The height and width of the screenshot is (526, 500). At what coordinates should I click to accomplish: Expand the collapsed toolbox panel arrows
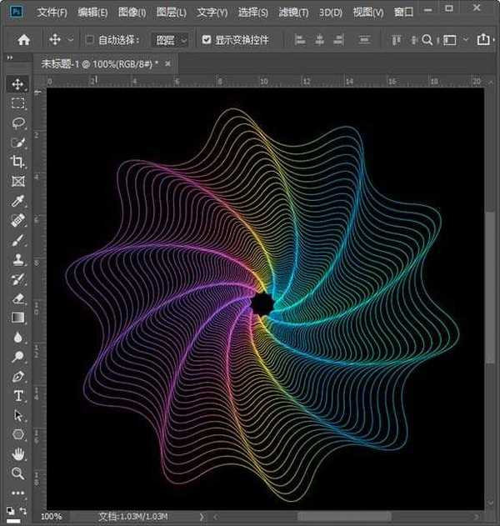[x=9, y=58]
